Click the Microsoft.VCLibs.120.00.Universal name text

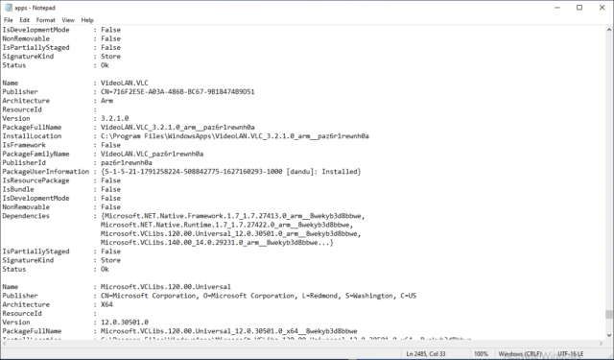(166, 287)
